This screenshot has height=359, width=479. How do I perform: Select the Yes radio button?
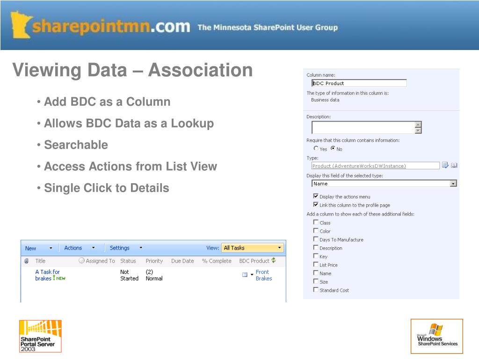316,148
